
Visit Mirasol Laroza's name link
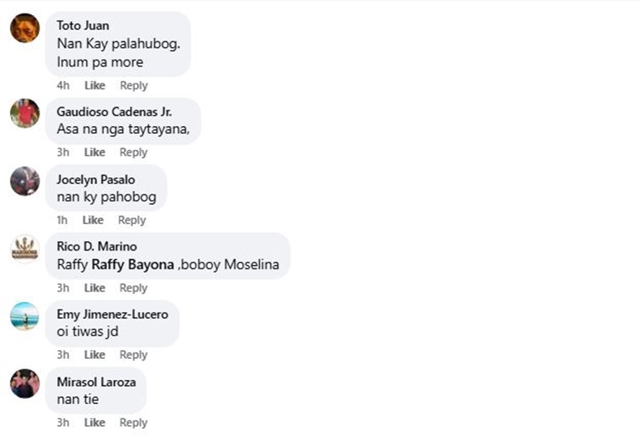tap(96, 382)
